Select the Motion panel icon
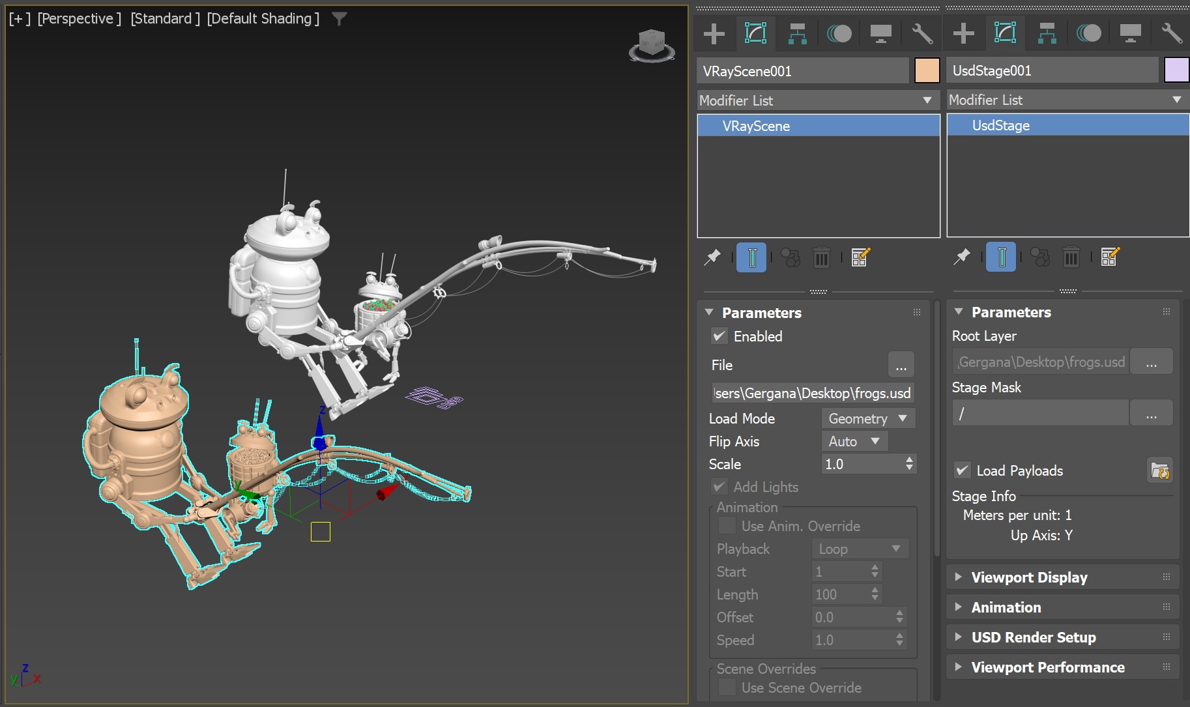The image size is (1190, 707). (x=839, y=33)
